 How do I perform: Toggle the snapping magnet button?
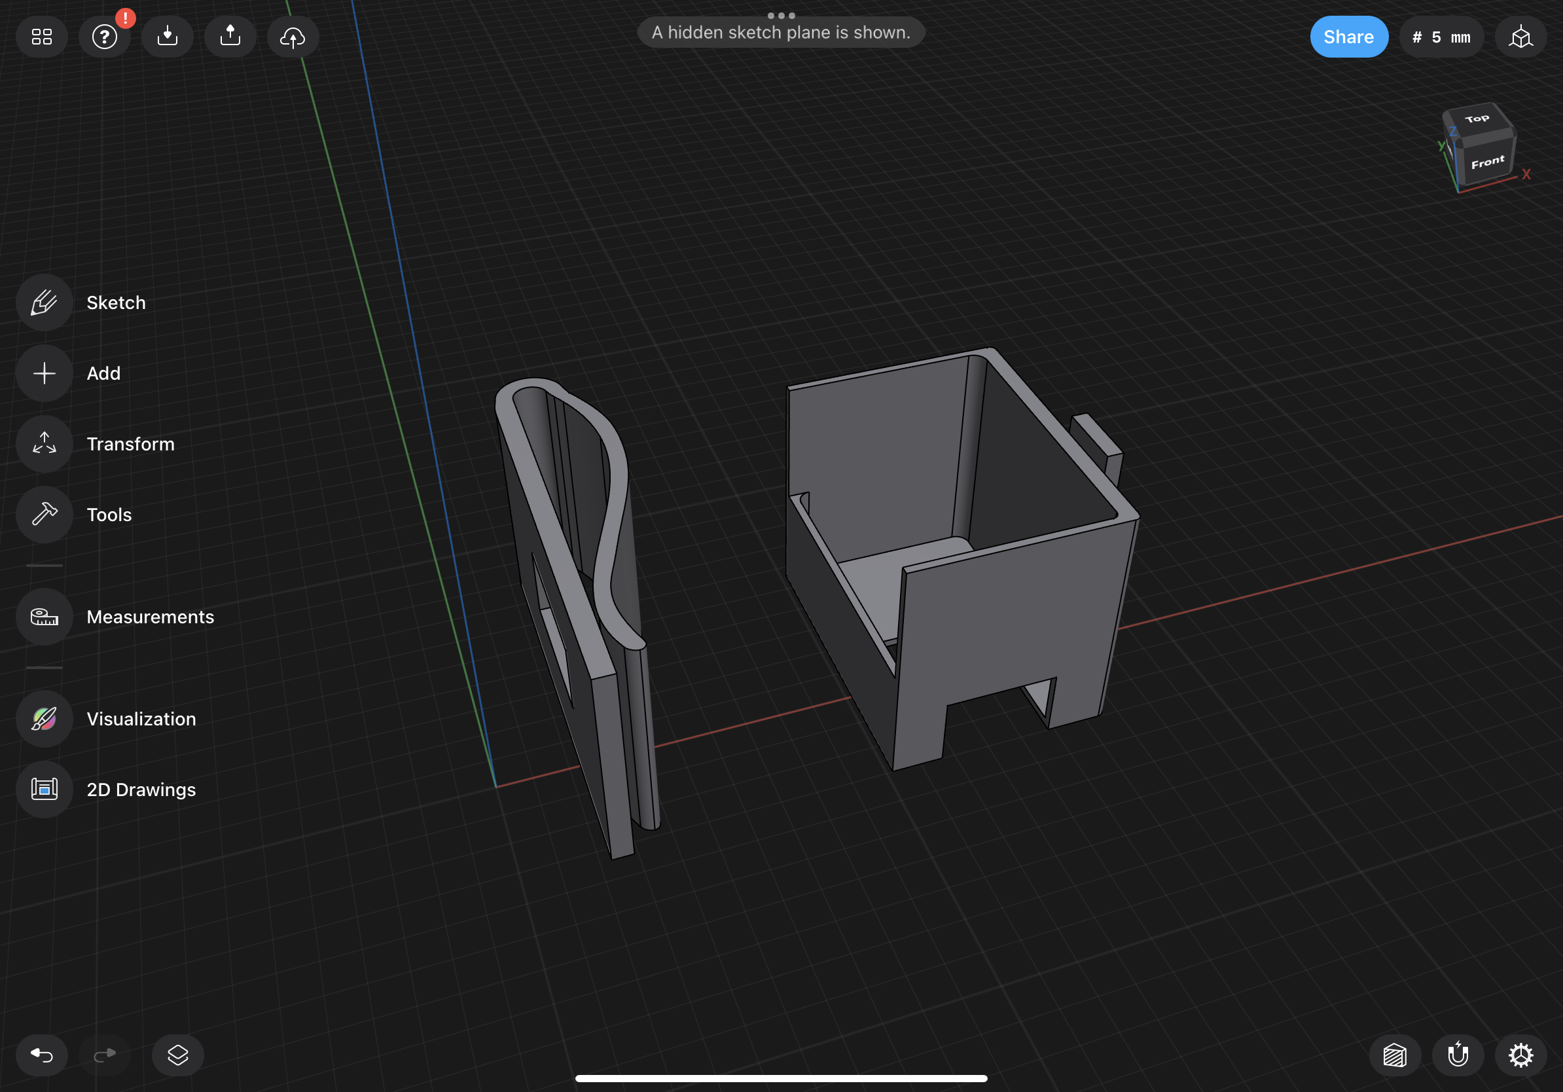coord(1458,1055)
